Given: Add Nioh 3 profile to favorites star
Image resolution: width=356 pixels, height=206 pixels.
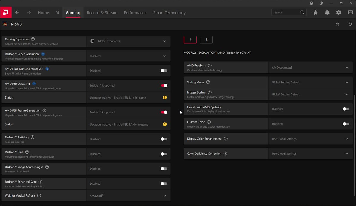Looking at the screenshot, I should pos(338,24).
